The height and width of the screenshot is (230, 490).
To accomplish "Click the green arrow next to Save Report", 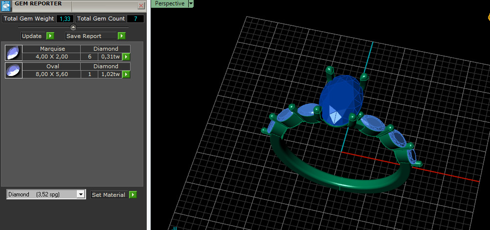I will coord(122,36).
